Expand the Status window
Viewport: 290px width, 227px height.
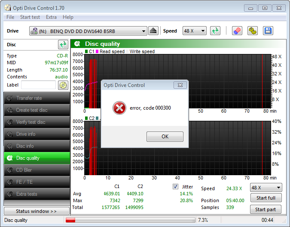(37, 211)
